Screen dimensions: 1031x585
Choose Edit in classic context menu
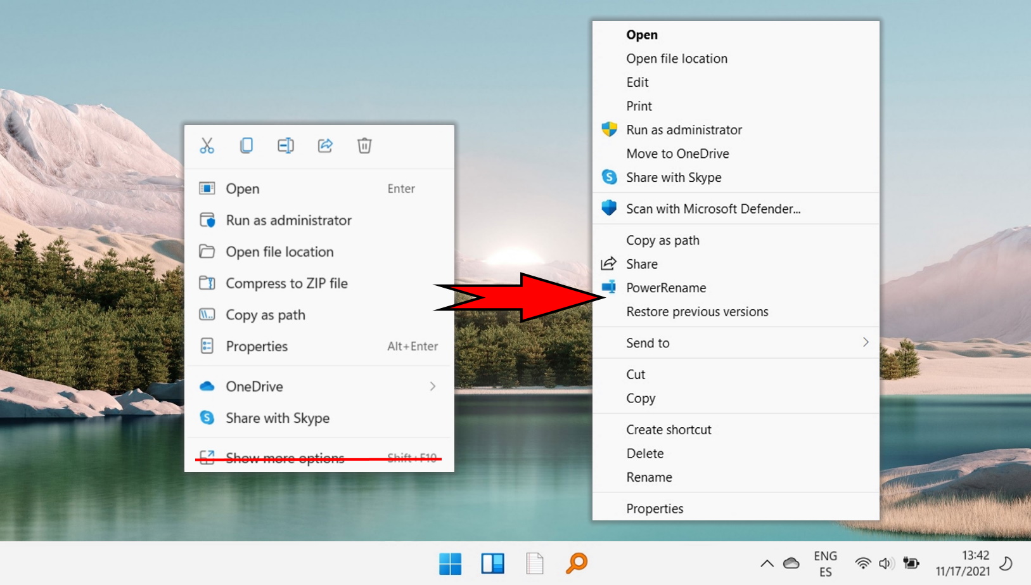coord(736,82)
